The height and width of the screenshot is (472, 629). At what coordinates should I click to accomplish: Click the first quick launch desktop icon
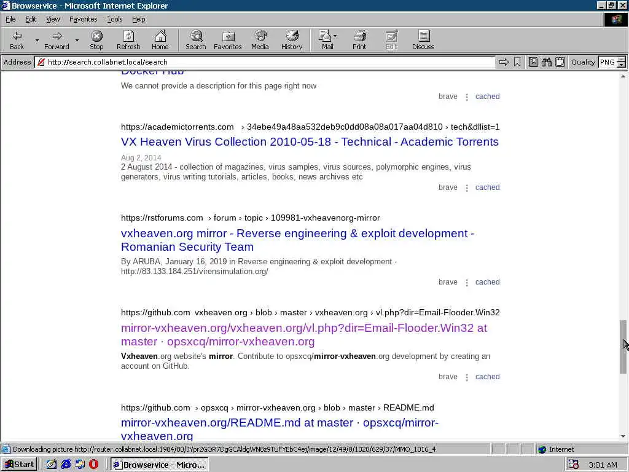52,465
